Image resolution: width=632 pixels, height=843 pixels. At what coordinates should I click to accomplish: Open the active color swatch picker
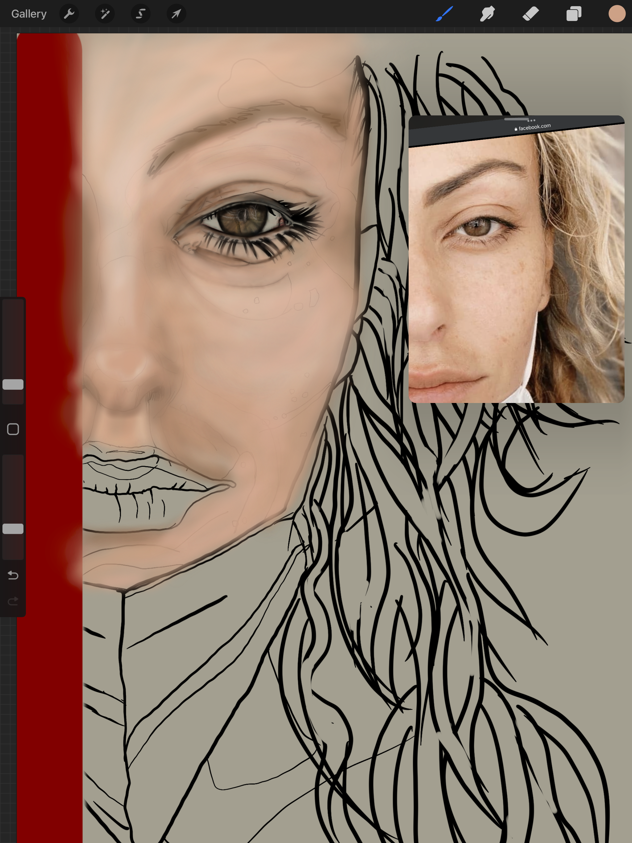(617, 14)
